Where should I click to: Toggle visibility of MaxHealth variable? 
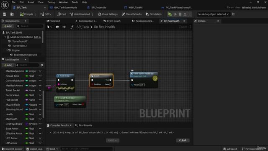click(40, 119)
